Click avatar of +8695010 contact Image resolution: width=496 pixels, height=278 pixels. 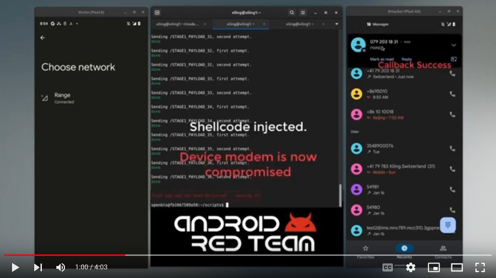[x=356, y=94]
